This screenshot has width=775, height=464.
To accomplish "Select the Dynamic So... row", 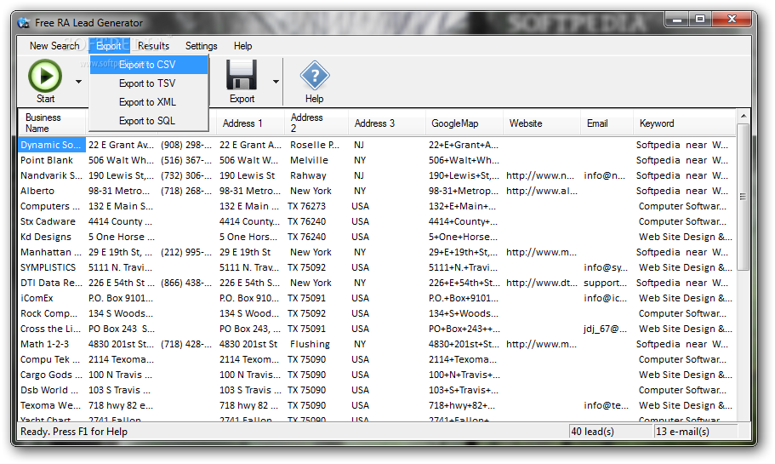I will pos(377,145).
